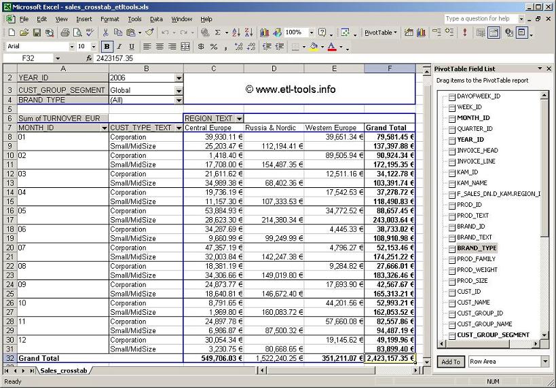Click Increase Decimal icon

(x=239, y=46)
